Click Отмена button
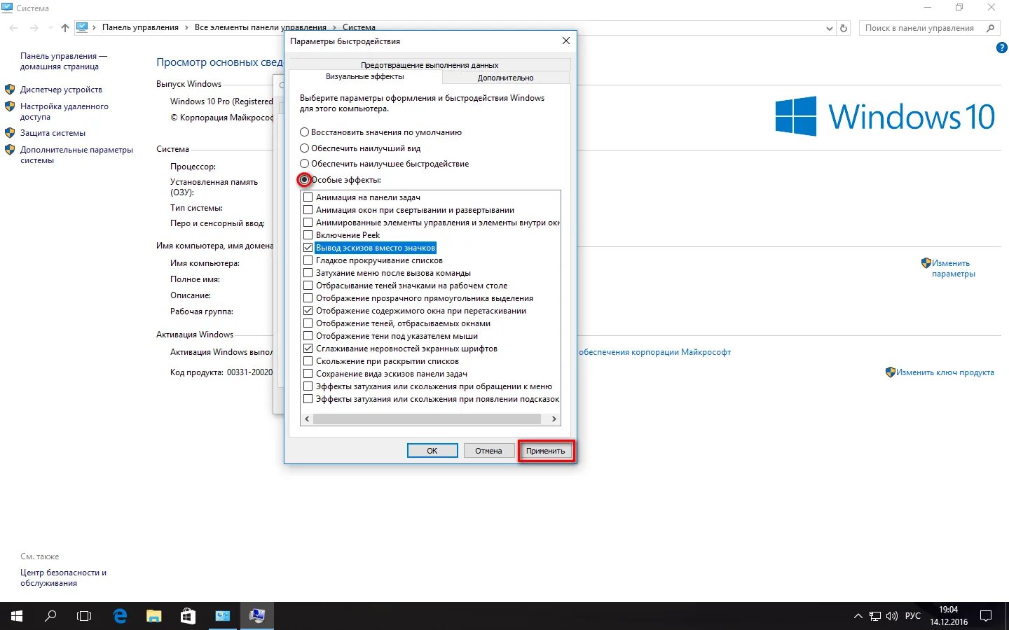Image resolution: width=1009 pixels, height=630 pixels. pos(488,451)
